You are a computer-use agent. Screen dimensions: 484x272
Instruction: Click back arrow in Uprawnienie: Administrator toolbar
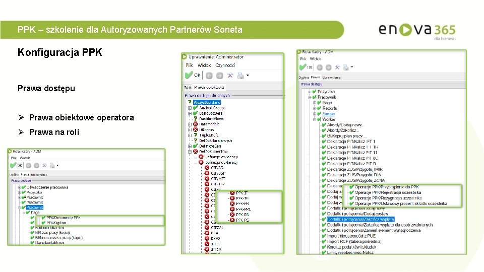(209, 76)
